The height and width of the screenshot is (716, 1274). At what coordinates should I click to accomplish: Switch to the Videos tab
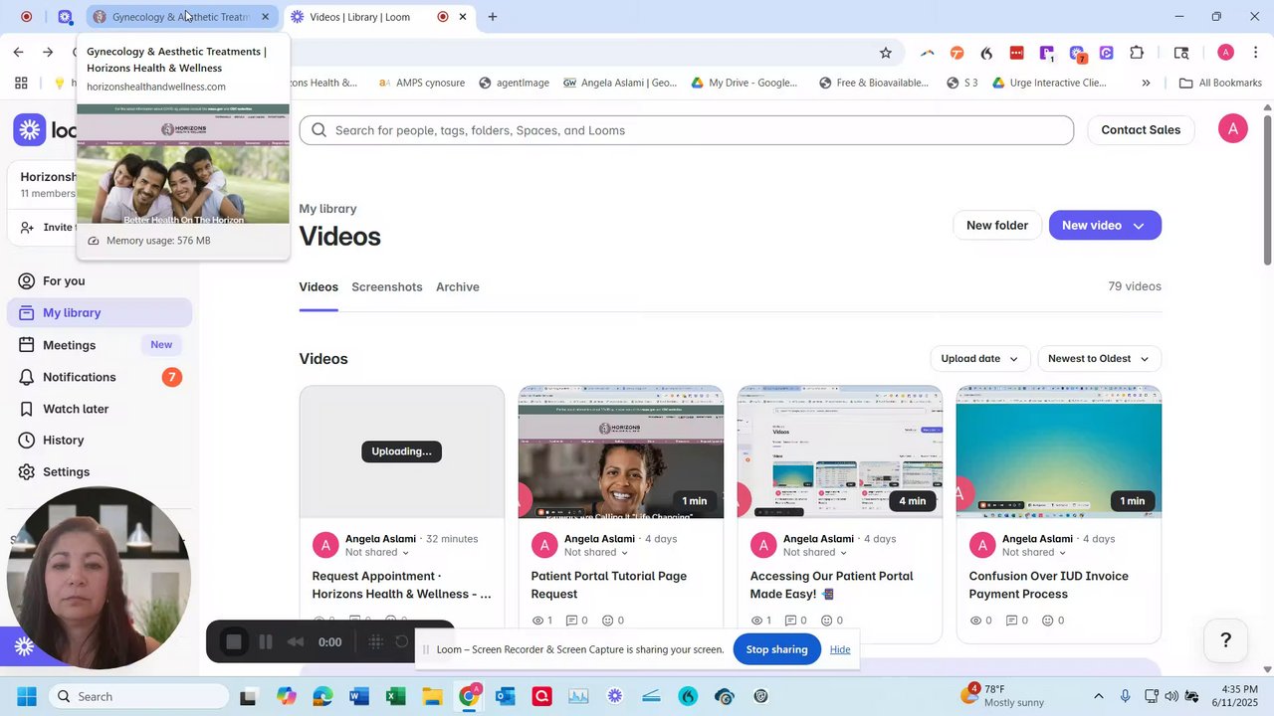(318, 287)
